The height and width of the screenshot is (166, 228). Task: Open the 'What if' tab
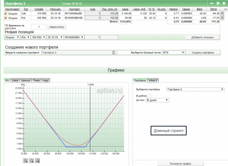(x=153, y=81)
